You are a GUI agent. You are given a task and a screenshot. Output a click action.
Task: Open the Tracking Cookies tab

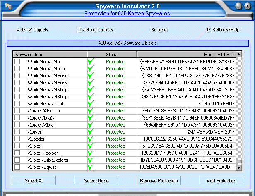coord(96,30)
